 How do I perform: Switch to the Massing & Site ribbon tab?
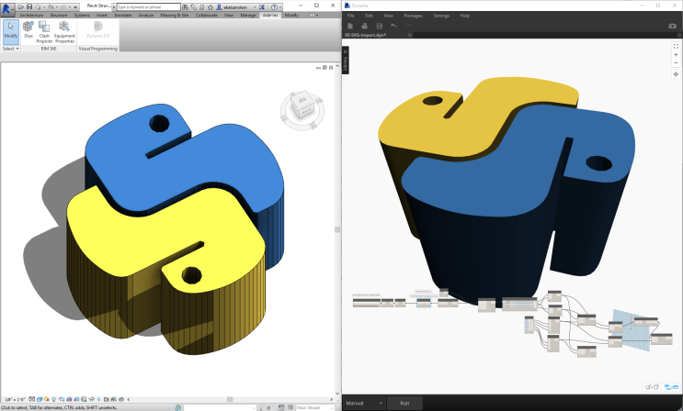pyautogui.click(x=175, y=16)
